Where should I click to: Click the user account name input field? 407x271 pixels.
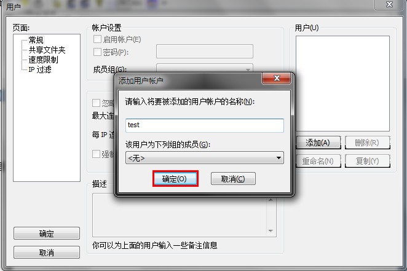(x=205, y=125)
